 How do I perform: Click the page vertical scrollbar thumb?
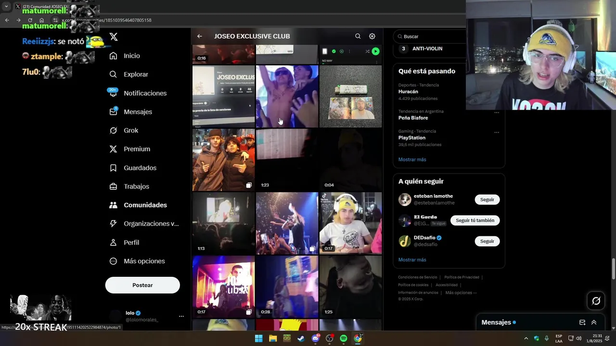613,269
